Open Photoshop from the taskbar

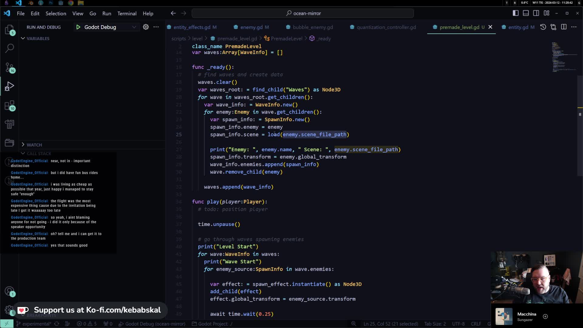point(51,3)
